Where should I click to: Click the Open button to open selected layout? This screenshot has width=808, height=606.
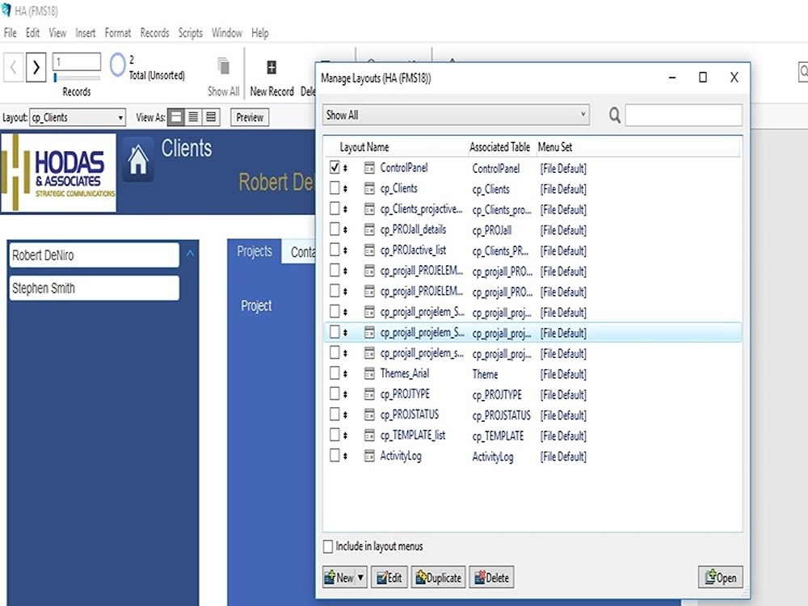[x=720, y=577]
